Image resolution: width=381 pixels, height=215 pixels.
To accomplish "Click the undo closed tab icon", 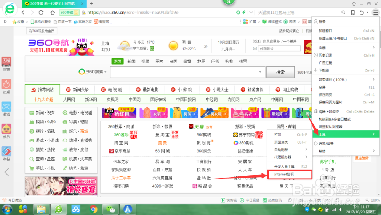I will coord(362,13).
